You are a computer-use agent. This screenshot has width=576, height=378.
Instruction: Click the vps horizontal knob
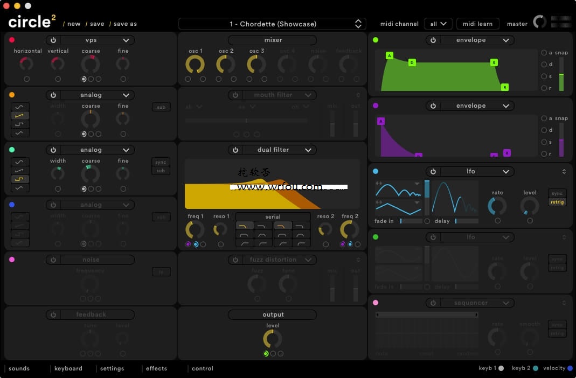[x=26, y=64]
